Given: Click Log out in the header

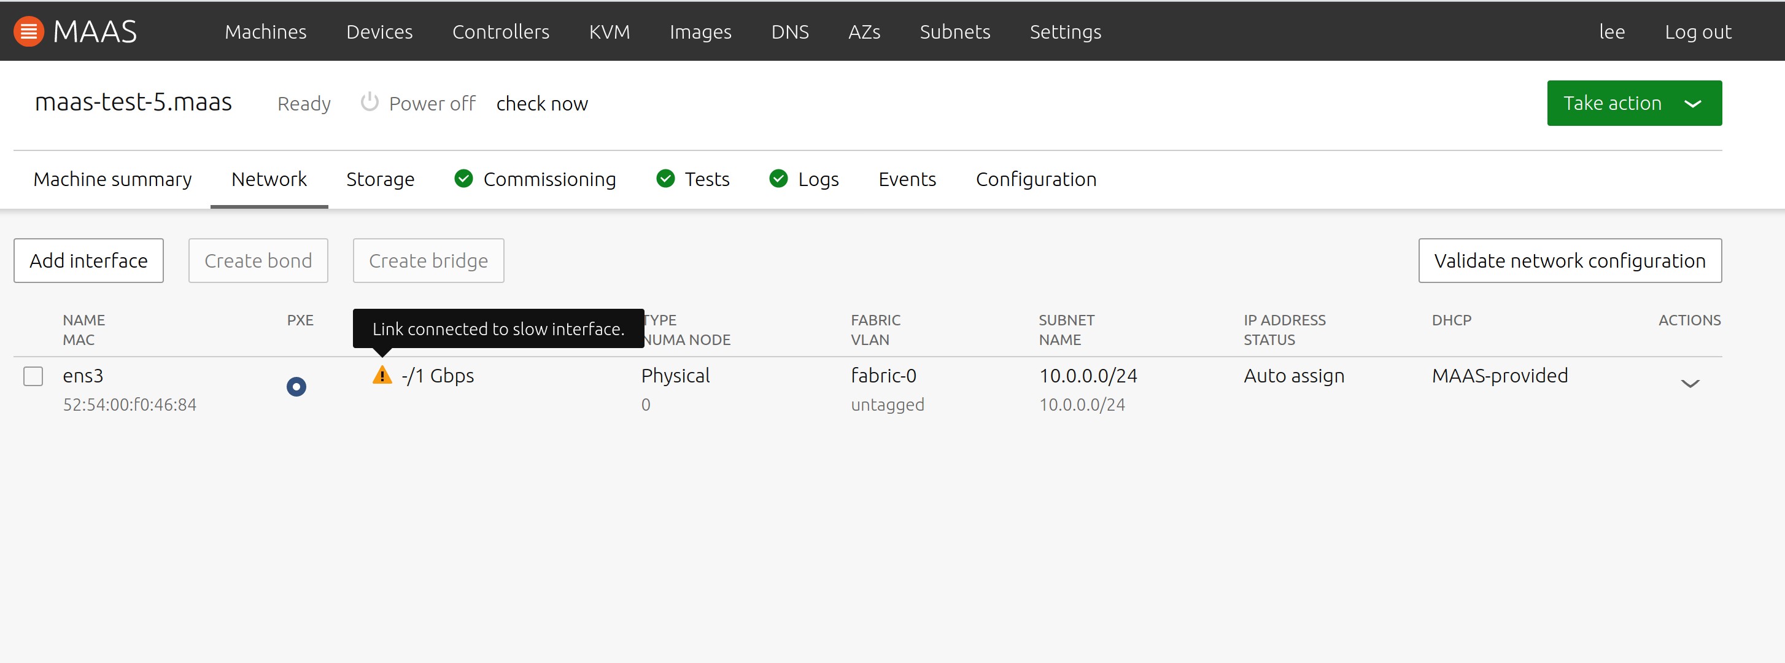Looking at the screenshot, I should pos(1697,32).
